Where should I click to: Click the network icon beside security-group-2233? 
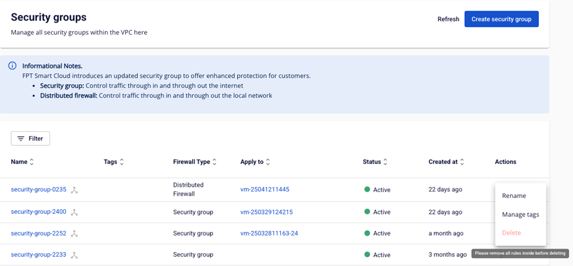pos(75,255)
